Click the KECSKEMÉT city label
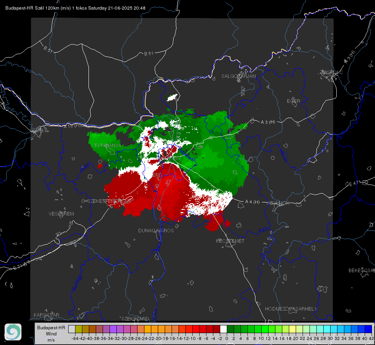This screenshot has height=345, width=375. pos(230,241)
